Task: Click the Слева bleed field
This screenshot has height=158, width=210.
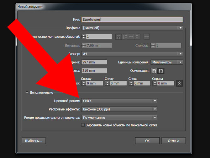Action: click(x=142, y=83)
